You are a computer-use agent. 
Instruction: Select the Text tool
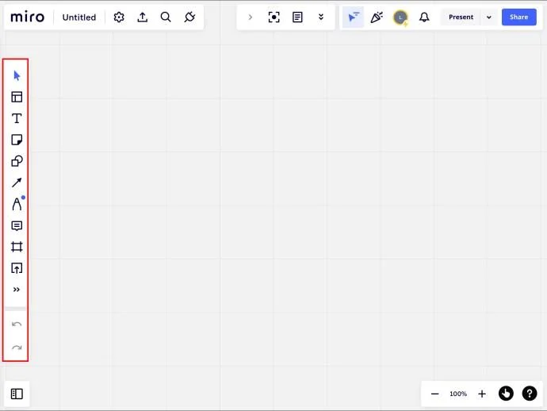17,119
